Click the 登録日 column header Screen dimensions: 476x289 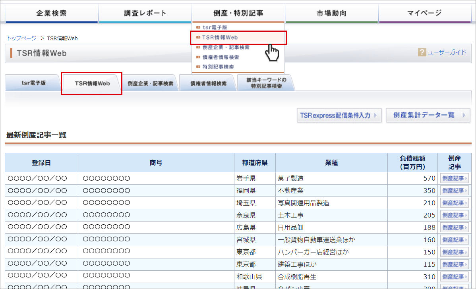click(41, 162)
